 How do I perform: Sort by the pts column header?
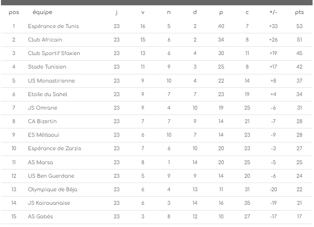[299, 12]
